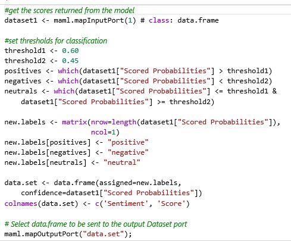Click "Scored Probabilities" in the matrix line
Viewport: 291px width, 241px height.
pyautogui.click(x=223, y=122)
